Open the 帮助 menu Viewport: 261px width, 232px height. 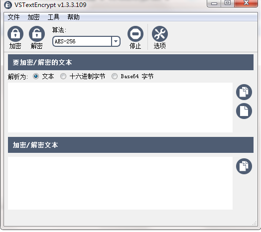click(73, 17)
